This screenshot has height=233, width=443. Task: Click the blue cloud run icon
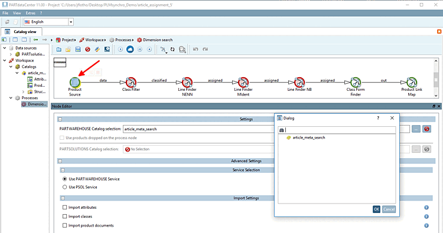(x=130, y=50)
